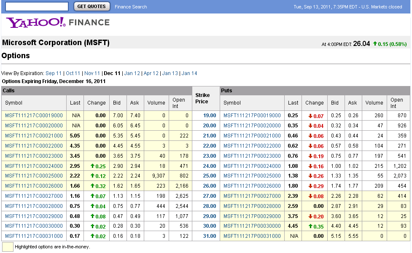Click the green up arrow next to 0.32 call change
The height and width of the screenshot is (253, 412).
(92, 186)
